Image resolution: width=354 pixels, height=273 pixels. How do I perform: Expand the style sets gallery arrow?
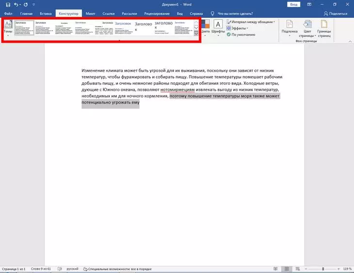(x=196, y=33)
